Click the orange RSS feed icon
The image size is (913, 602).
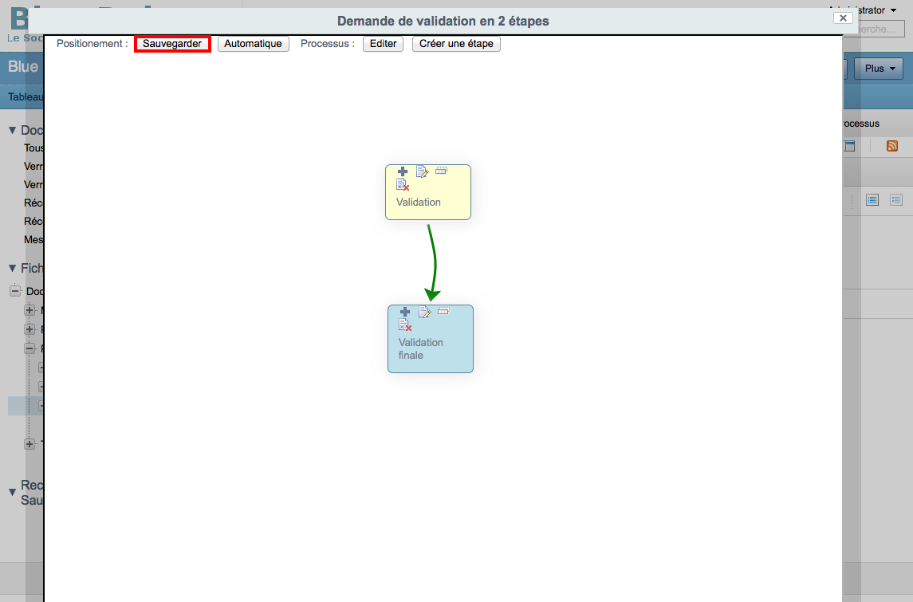[x=892, y=146]
